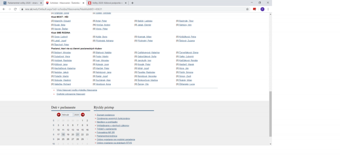Open Fotogaléria NR SR link

(105, 132)
